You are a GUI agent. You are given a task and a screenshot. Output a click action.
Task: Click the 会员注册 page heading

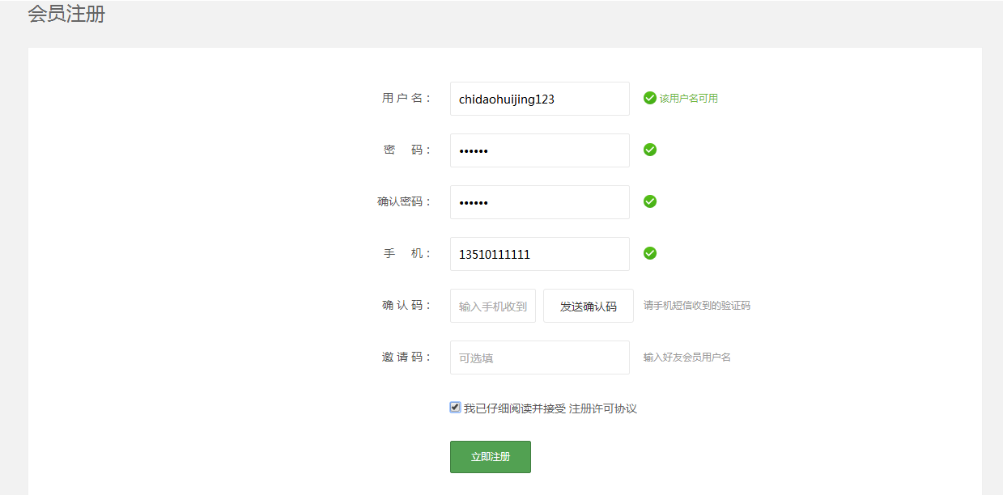coord(66,14)
